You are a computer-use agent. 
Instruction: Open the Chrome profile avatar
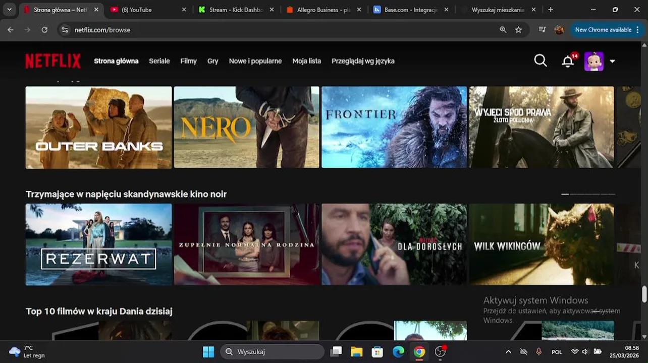click(559, 30)
